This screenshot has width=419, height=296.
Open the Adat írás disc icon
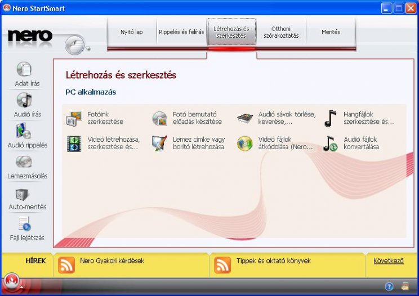coord(24,69)
